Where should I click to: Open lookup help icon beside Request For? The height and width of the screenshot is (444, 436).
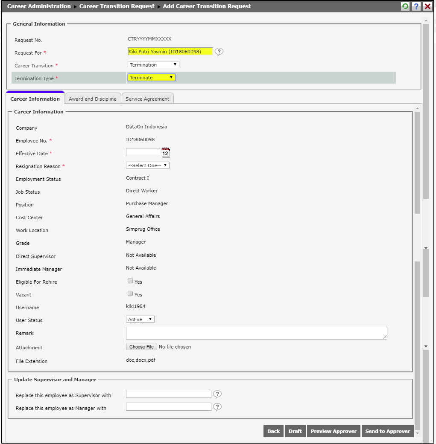219,52
